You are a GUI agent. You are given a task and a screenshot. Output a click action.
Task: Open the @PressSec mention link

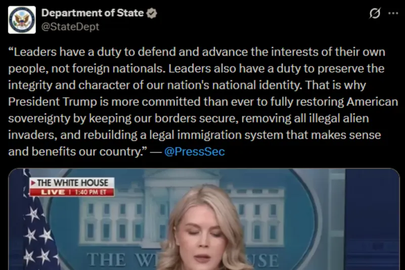tap(195, 151)
